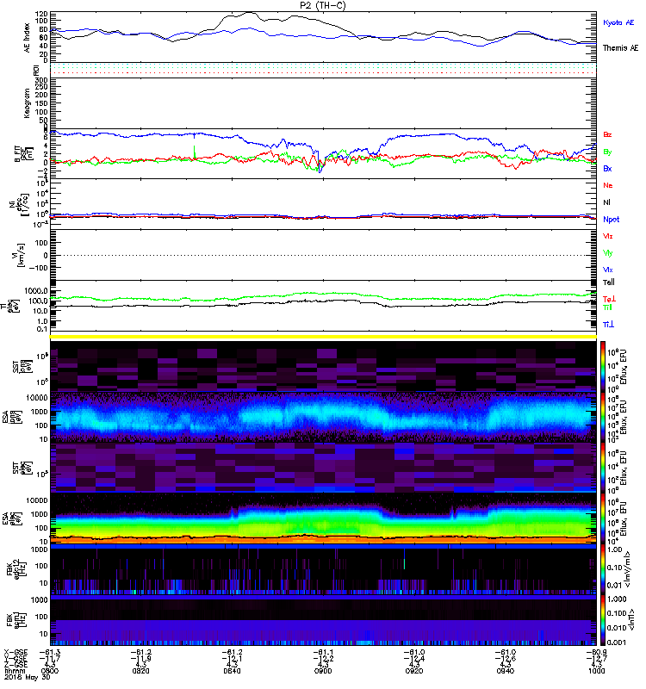Viewport: 646px width, 689px height.
Task: Select the green By legend label
Action: (607, 152)
